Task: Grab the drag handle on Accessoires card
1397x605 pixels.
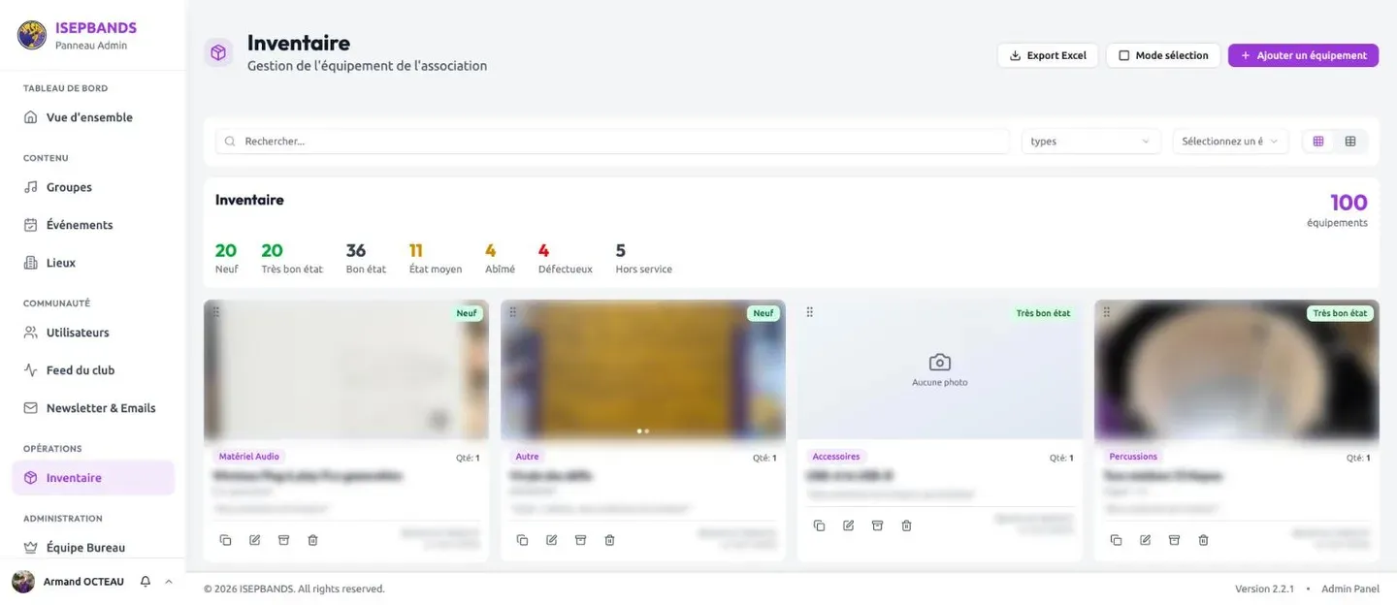Action: [x=810, y=312]
